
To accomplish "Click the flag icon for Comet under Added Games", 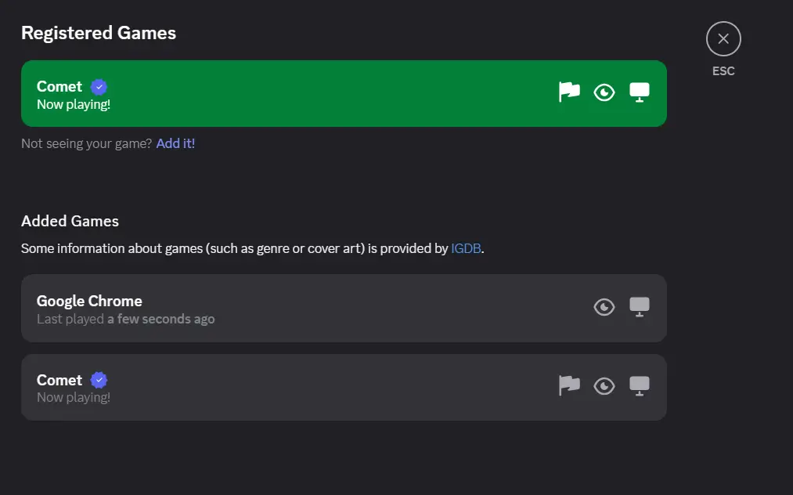I will pyautogui.click(x=569, y=385).
